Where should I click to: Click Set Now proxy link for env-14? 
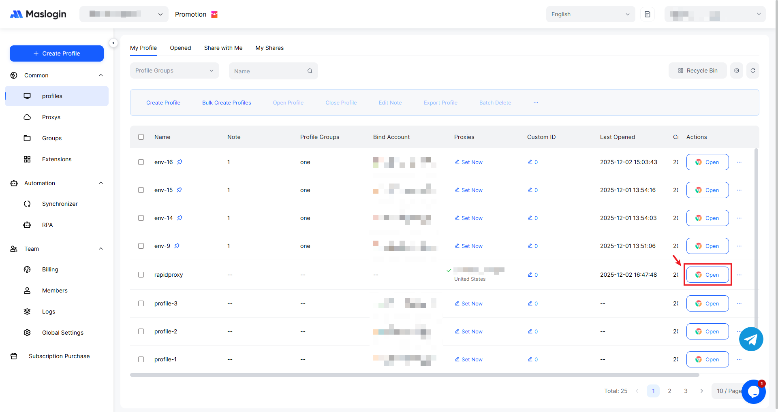tap(469, 218)
